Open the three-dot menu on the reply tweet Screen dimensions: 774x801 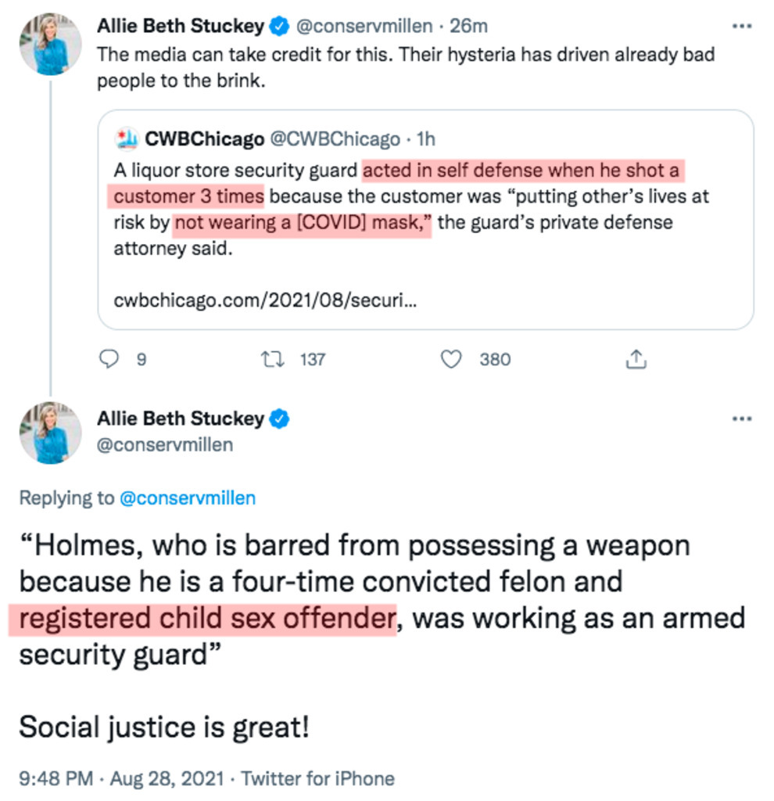pos(740,418)
